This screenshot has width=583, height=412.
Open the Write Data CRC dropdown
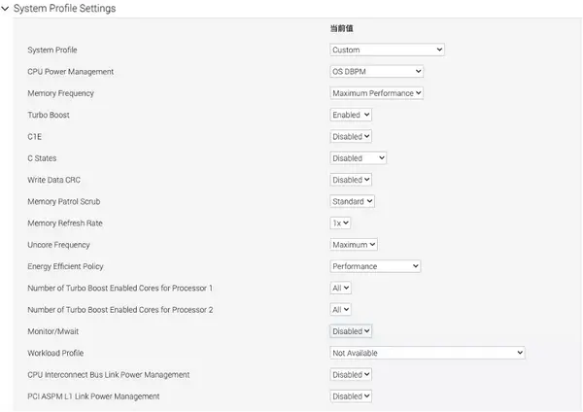[351, 180]
